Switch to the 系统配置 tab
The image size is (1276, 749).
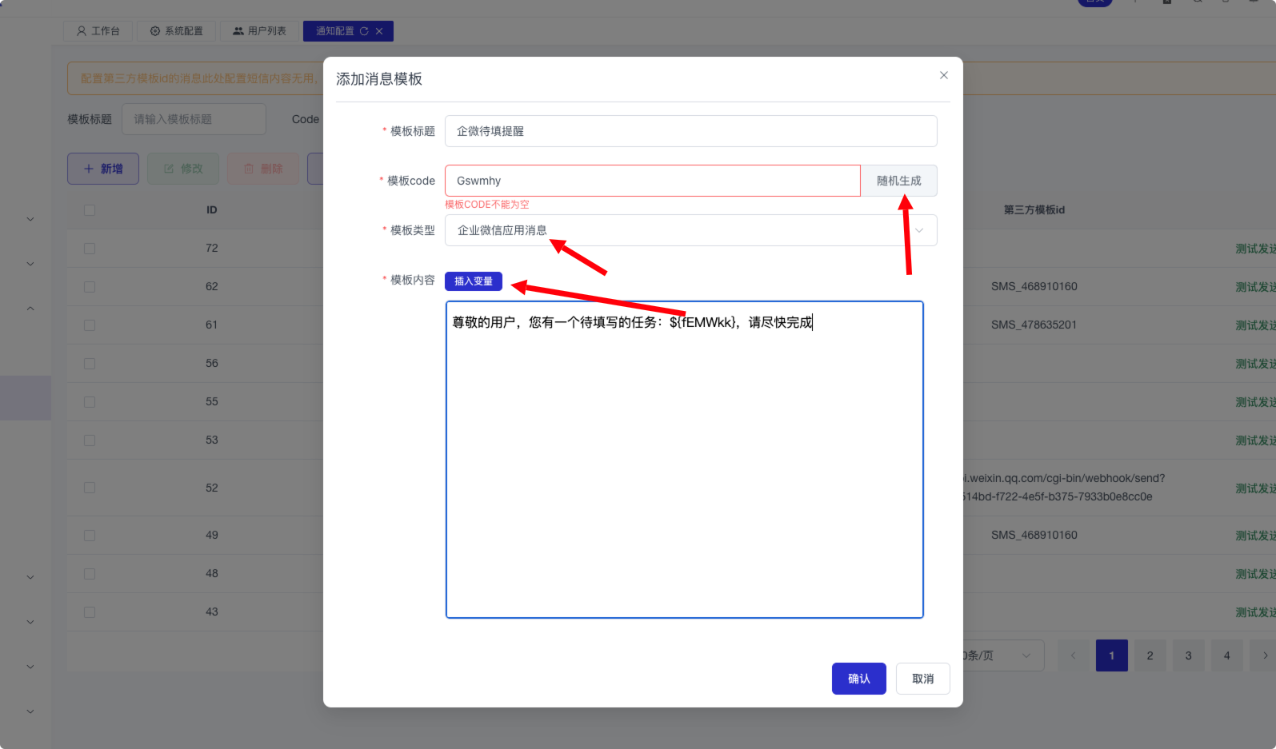point(177,31)
